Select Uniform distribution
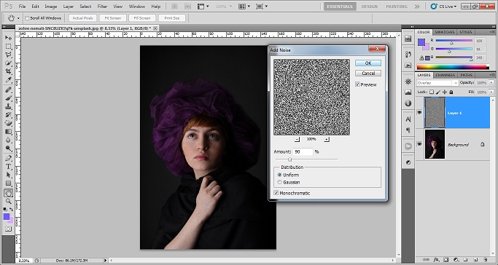Screen dimensions: 498x265 (x=279, y=175)
